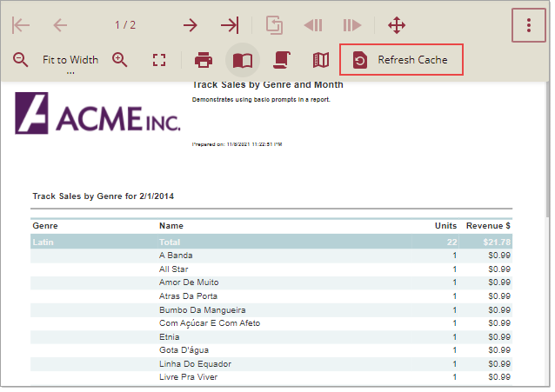Select the Latin genre total row
555x392 pixels.
pos(271,242)
